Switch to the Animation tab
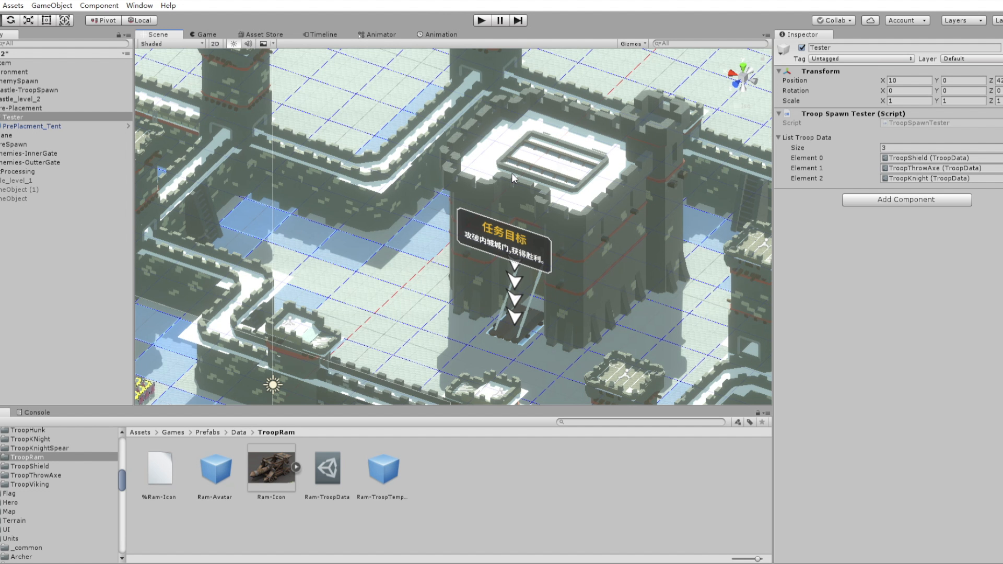The height and width of the screenshot is (564, 1003). (x=437, y=34)
